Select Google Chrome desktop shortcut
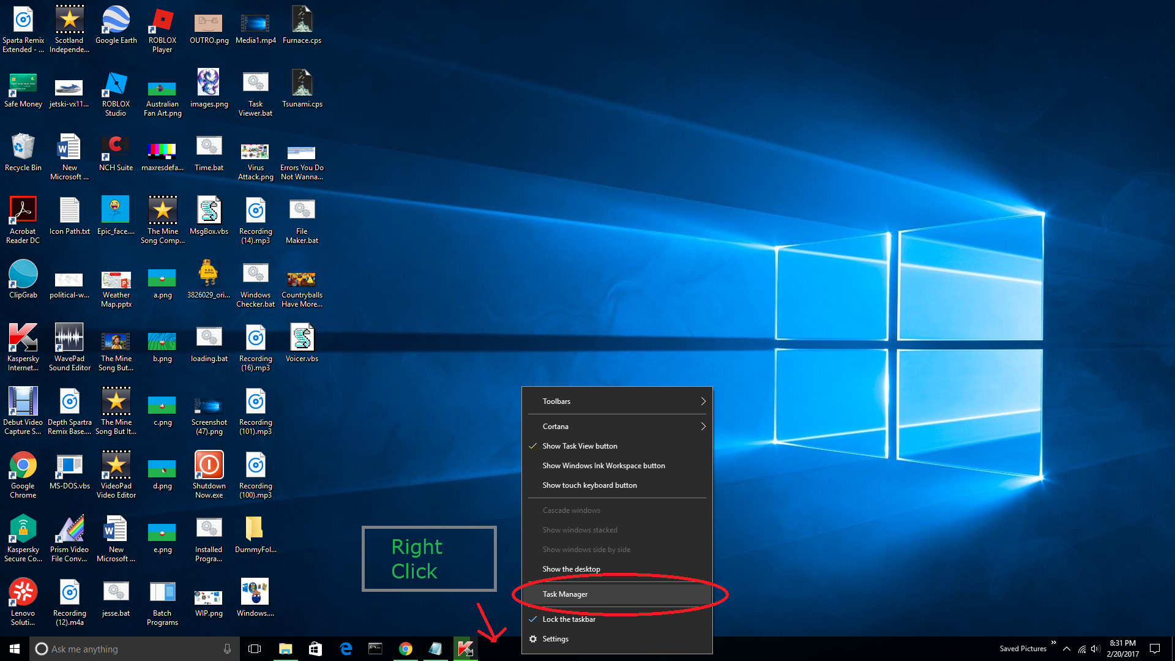Viewport: 1175px width, 661px height. coord(23,476)
